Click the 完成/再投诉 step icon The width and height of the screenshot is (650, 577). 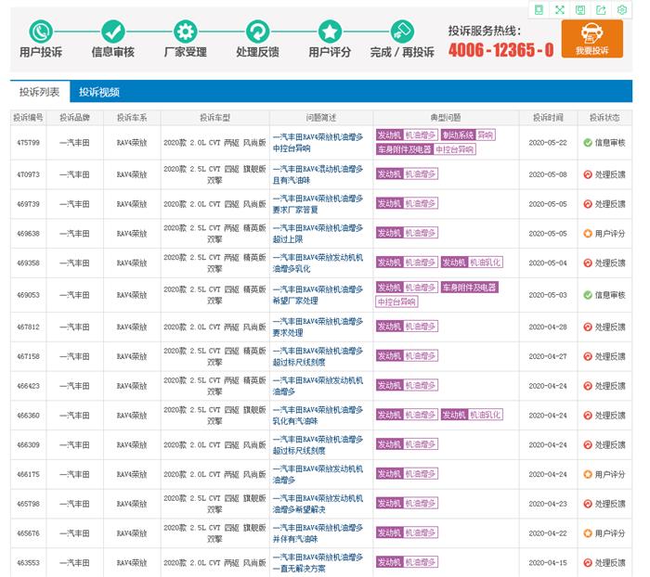(x=402, y=32)
